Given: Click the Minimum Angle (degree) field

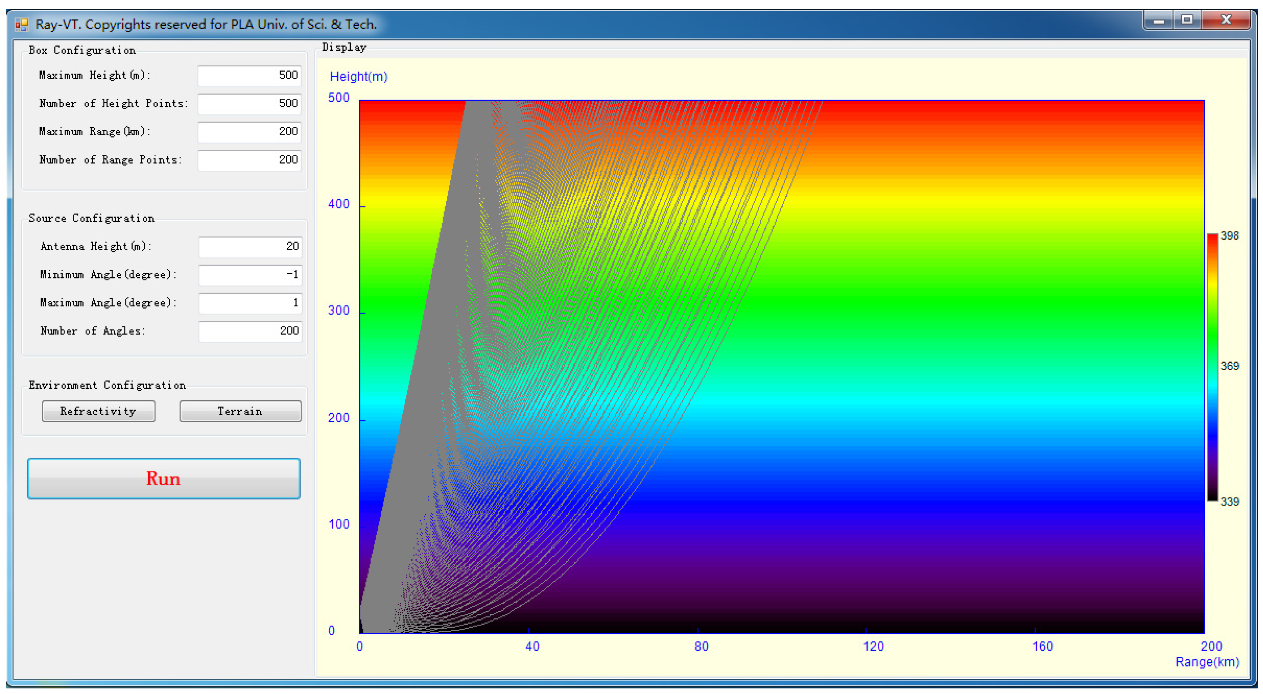Looking at the screenshot, I should (x=250, y=275).
